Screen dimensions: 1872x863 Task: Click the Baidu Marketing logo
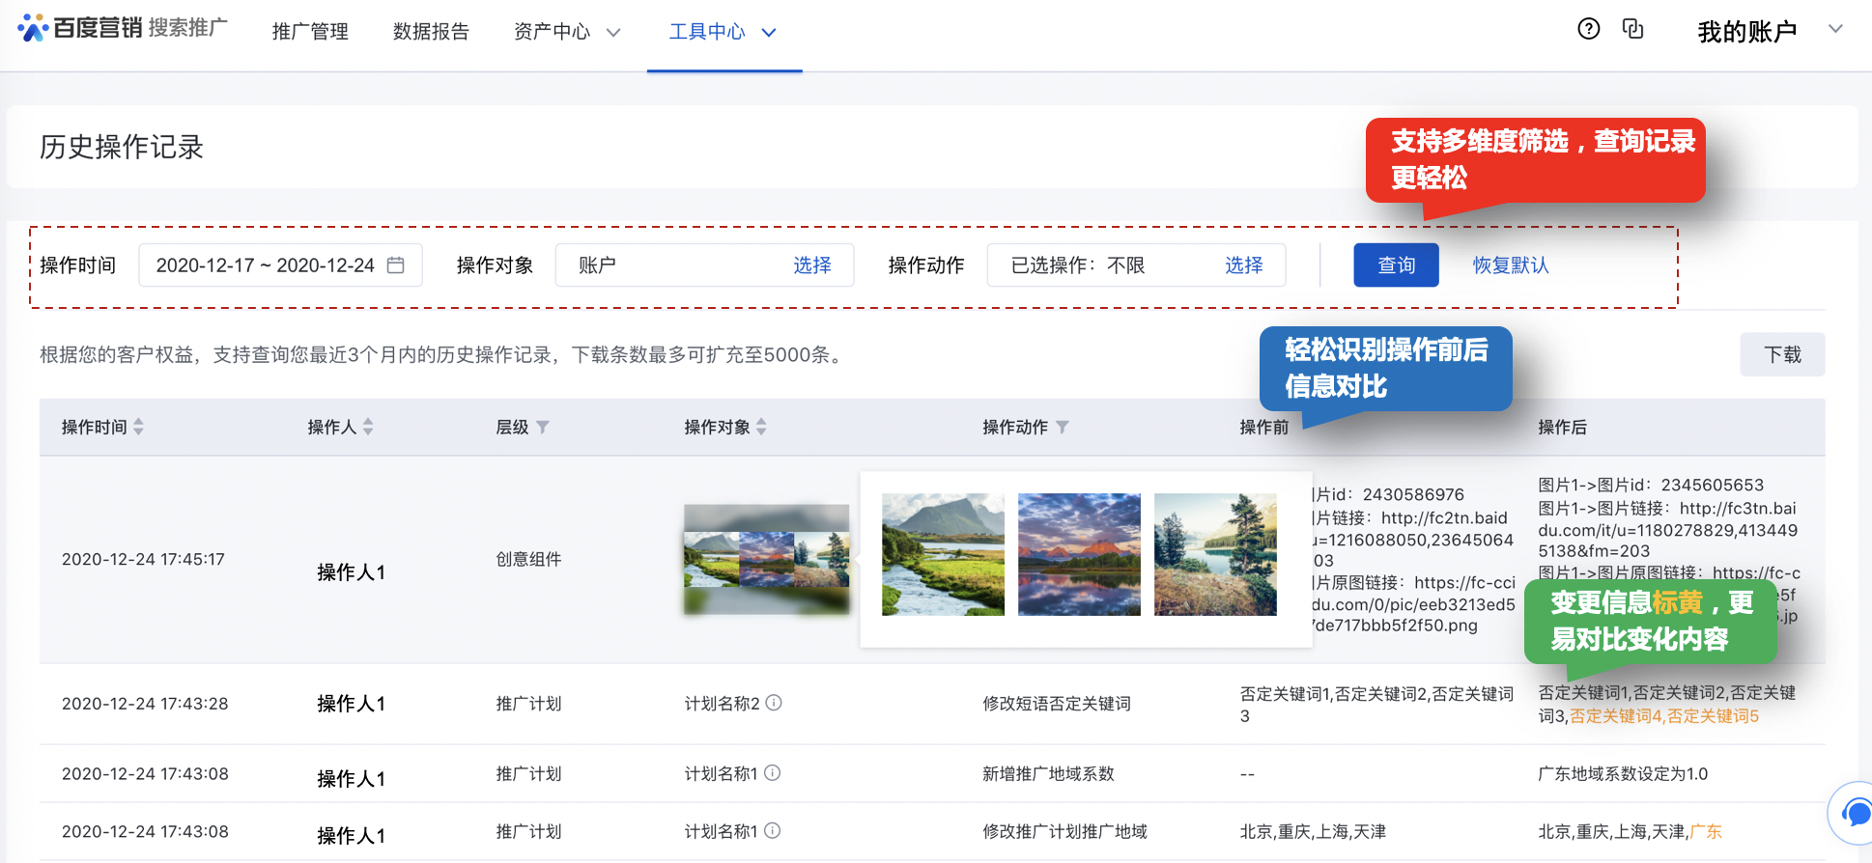pyautogui.click(x=122, y=28)
